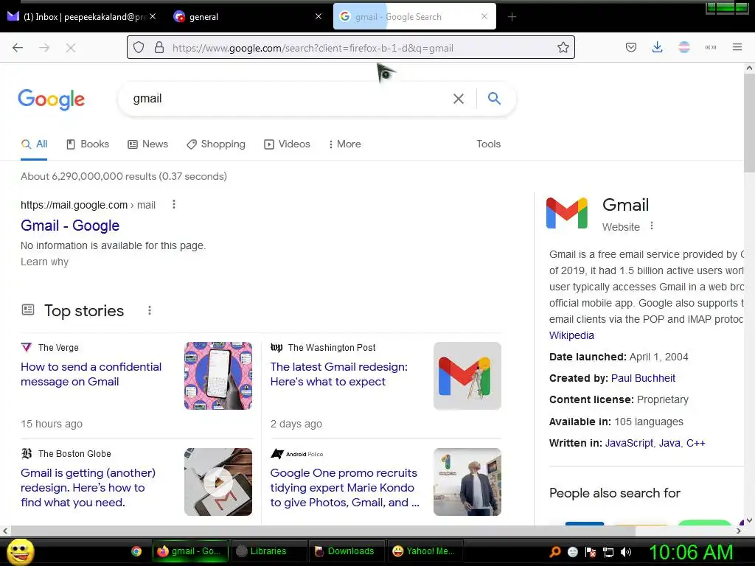This screenshot has height=566, width=755.
Task: Open Yahoo! Messenger taskbar window
Action: (425, 551)
